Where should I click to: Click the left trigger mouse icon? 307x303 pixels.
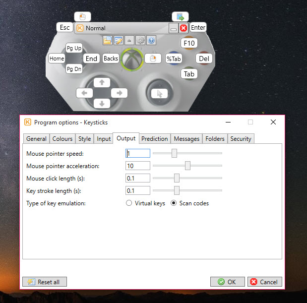82,17
